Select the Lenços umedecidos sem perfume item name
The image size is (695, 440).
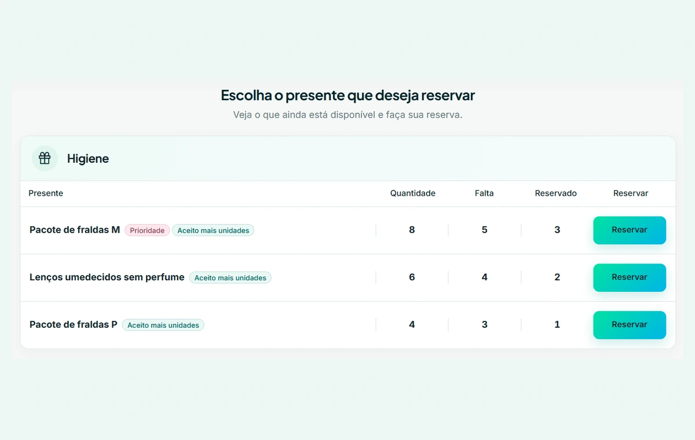107,277
